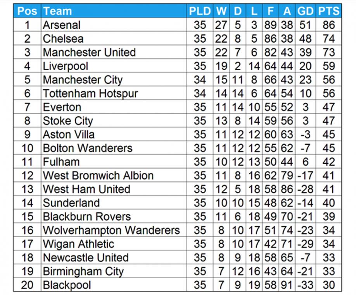This screenshot has height=295, width=356.
Task: Click the Newcastle United team cell
Action: [114, 257]
